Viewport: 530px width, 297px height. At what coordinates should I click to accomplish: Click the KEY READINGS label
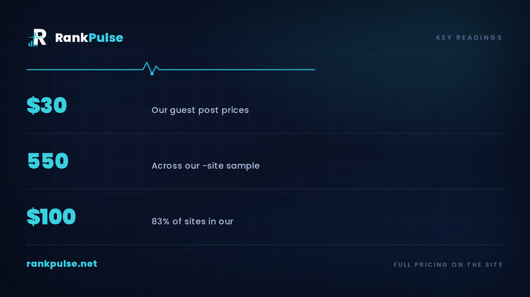[469, 38]
